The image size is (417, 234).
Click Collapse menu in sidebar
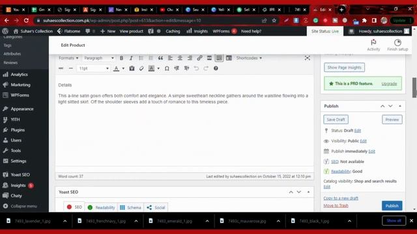[23, 206]
